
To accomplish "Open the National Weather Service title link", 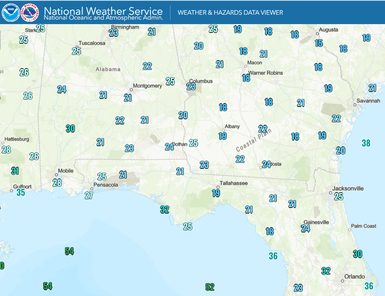I will tap(103, 10).
